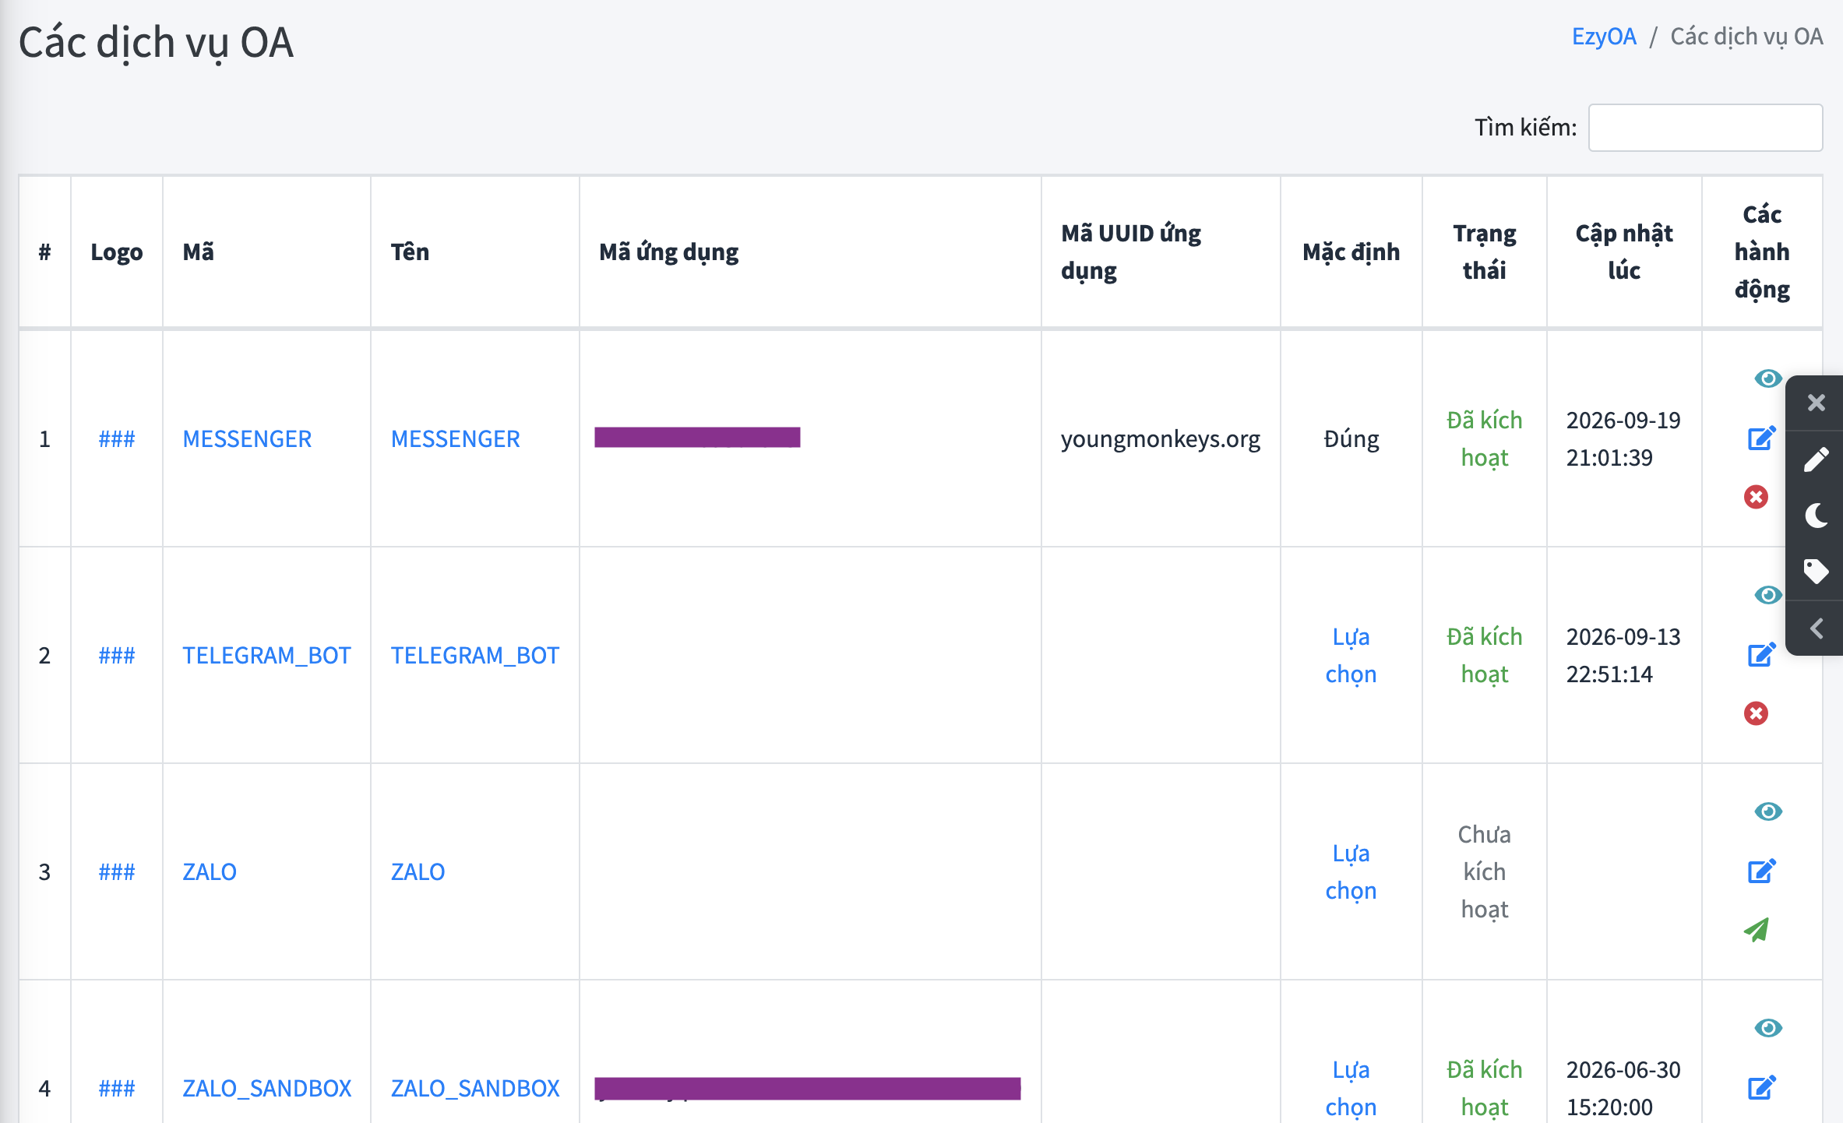View details of the ZALO_SANDBOX service
The width and height of the screenshot is (1843, 1123).
(1767, 1028)
